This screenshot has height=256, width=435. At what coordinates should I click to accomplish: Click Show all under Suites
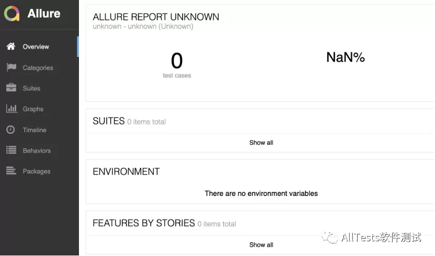pyautogui.click(x=261, y=143)
